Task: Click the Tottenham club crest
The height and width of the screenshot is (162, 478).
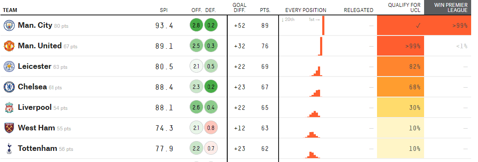Action: pos(9,149)
